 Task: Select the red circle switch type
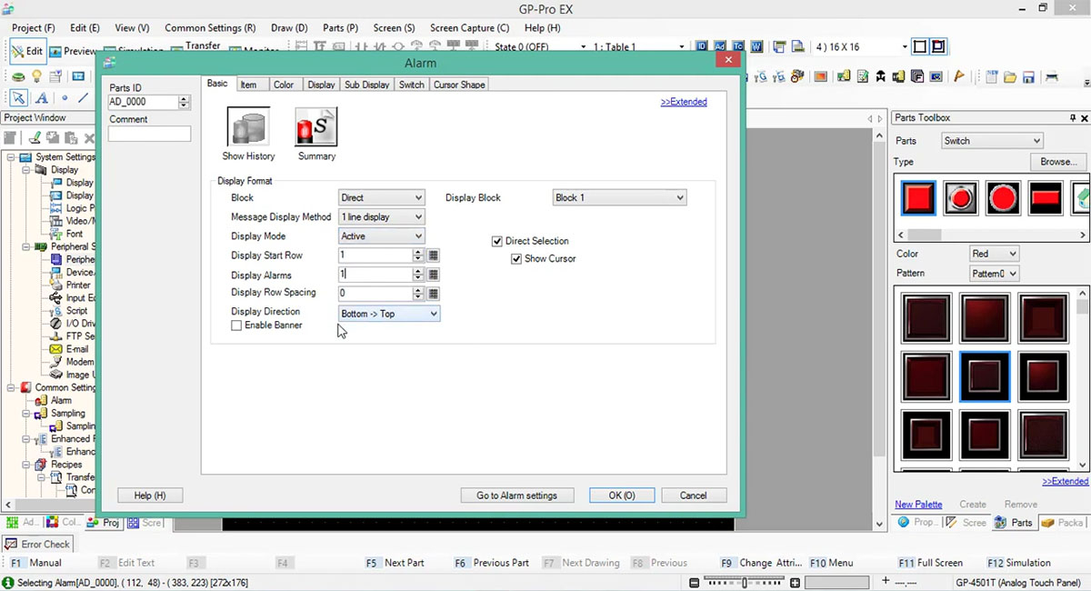coord(1003,197)
